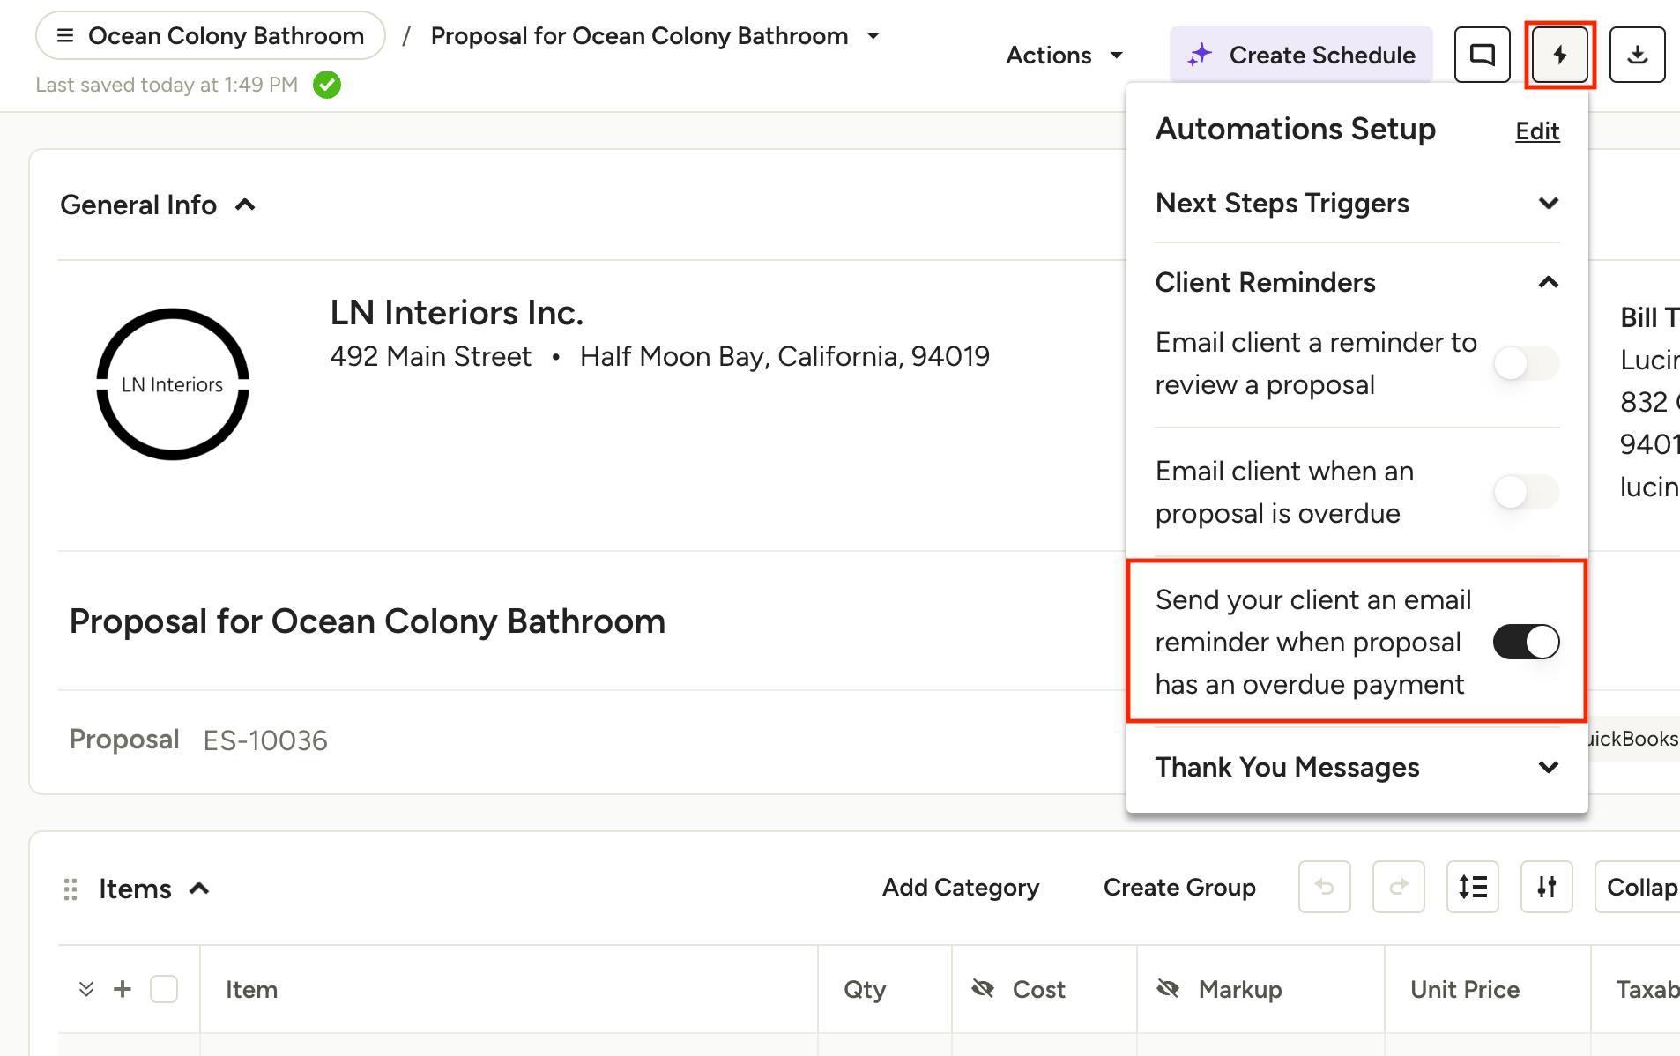1680x1056 pixels.
Task: Open the Actions dropdown menu
Action: [x=1065, y=56]
